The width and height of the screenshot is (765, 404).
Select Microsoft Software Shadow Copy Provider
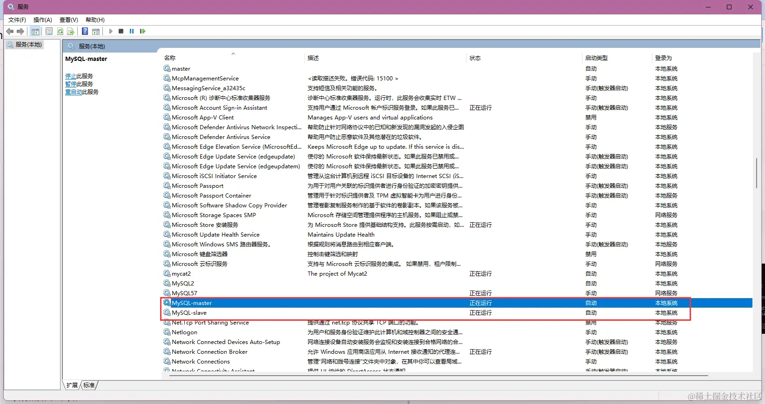coord(229,205)
